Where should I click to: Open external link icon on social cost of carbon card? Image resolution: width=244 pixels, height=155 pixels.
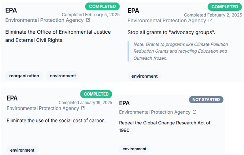83,108
